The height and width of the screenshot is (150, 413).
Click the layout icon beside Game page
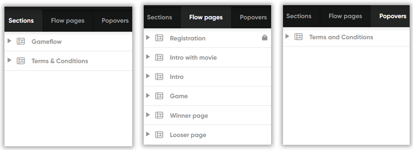click(x=159, y=96)
